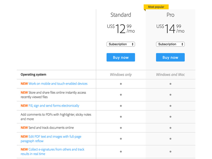Click Add comments to PDFs feature text
The width and height of the screenshot is (212, 159).
point(56,117)
